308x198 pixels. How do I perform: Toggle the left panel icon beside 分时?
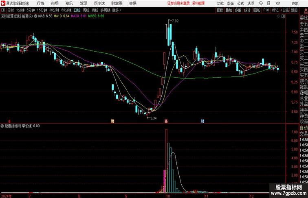3,10
